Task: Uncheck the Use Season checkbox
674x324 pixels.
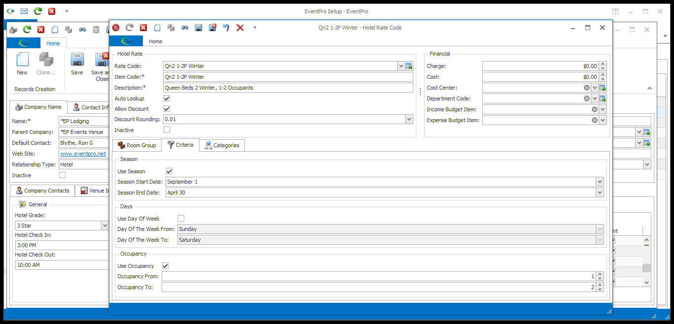Action: (169, 171)
